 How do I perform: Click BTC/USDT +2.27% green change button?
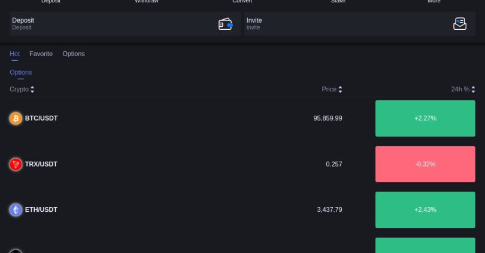click(x=425, y=118)
